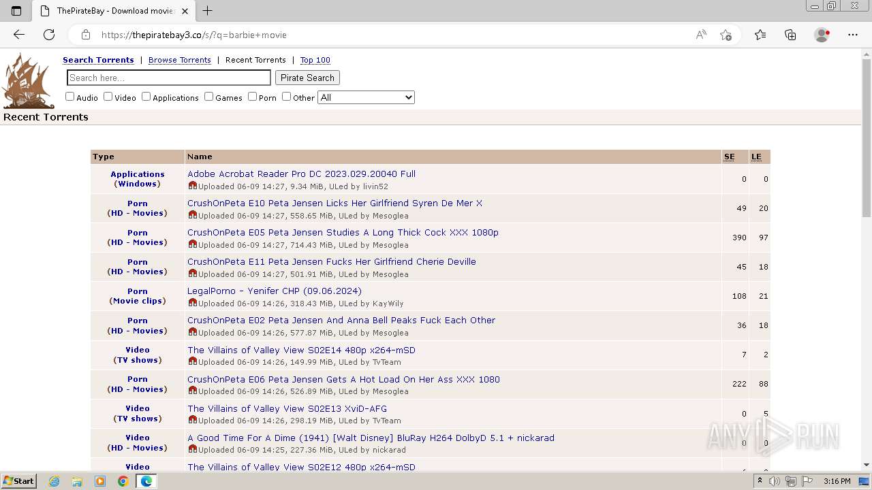Select seeders value 390 cell
This screenshot has width=872, height=490.
tap(739, 238)
